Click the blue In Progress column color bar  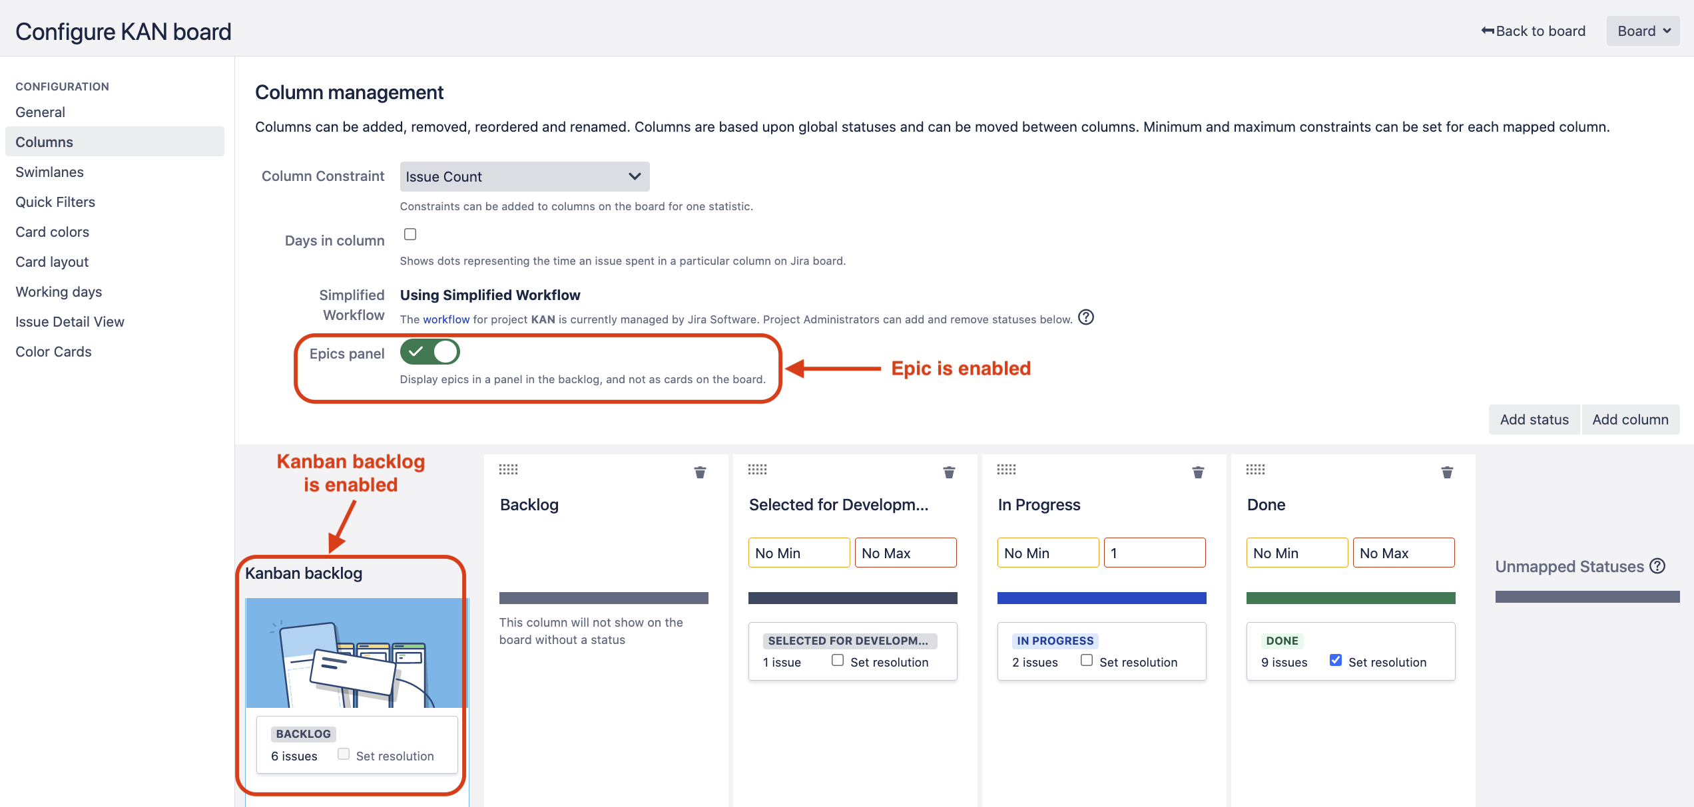[x=1101, y=598]
